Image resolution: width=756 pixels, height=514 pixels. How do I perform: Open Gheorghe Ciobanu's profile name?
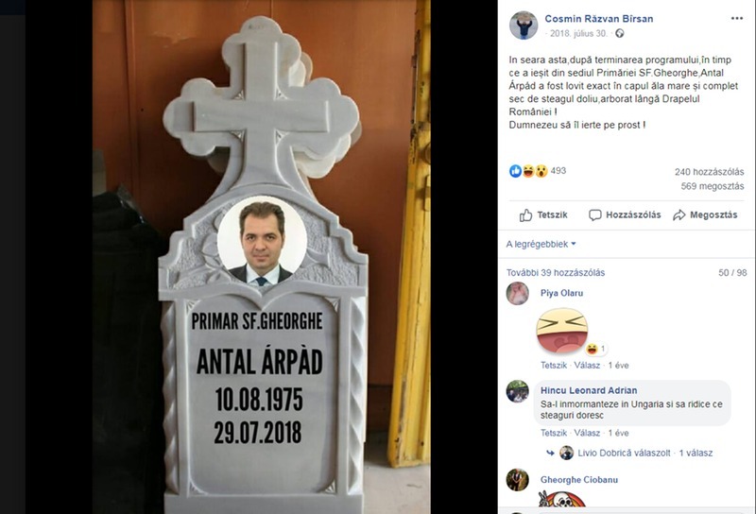(578, 480)
